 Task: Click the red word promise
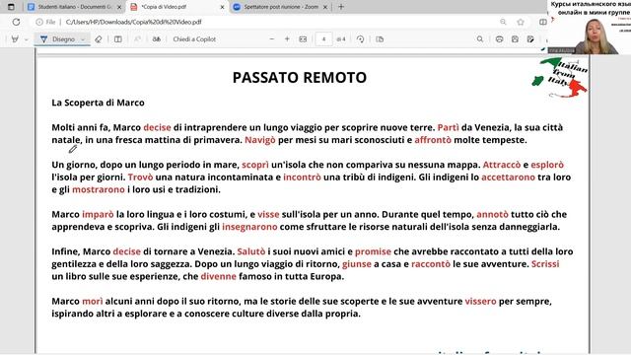pyautogui.click(x=373, y=251)
